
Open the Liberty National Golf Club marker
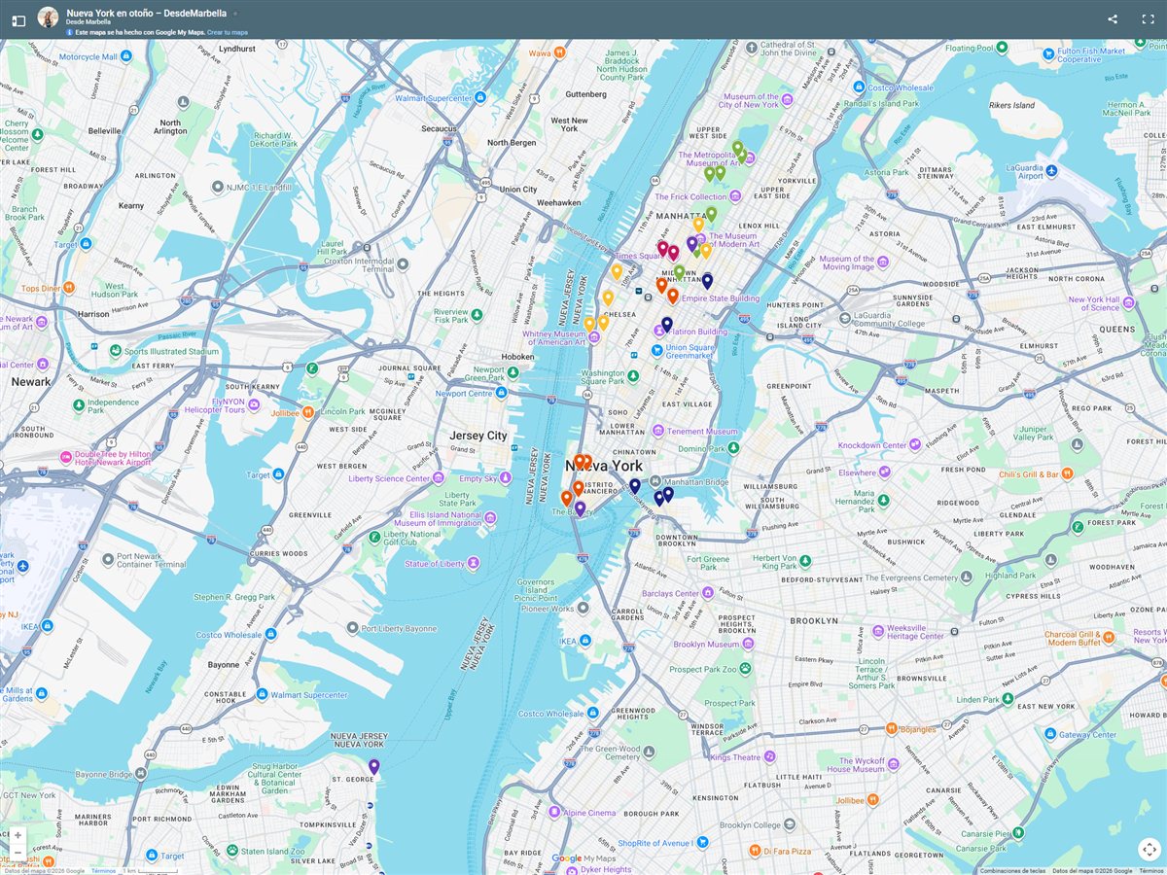[x=374, y=537]
